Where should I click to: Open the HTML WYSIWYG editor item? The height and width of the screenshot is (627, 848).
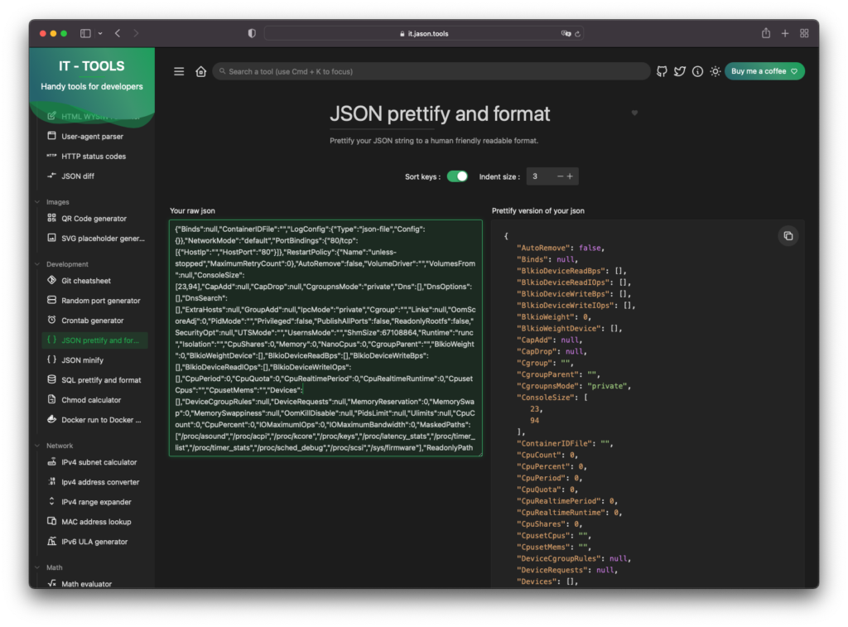(x=94, y=116)
